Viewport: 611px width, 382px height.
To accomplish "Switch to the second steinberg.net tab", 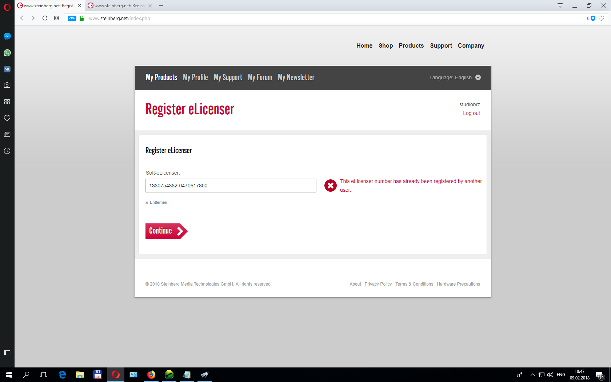I will click(x=120, y=6).
